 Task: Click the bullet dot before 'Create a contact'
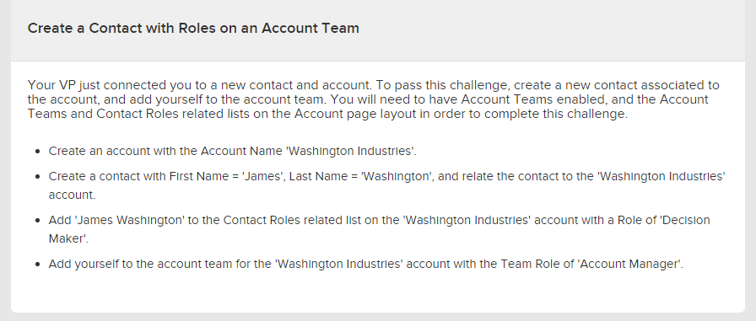pyautogui.click(x=39, y=177)
